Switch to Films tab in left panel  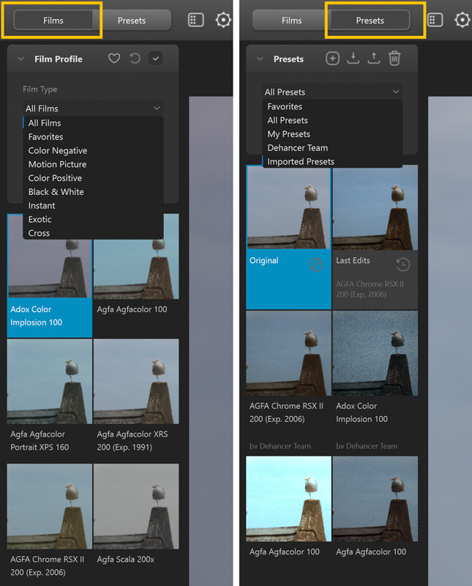point(53,21)
